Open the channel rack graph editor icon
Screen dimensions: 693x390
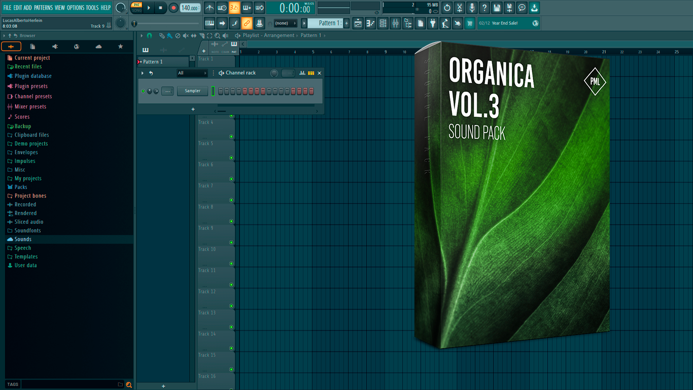[x=302, y=73]
